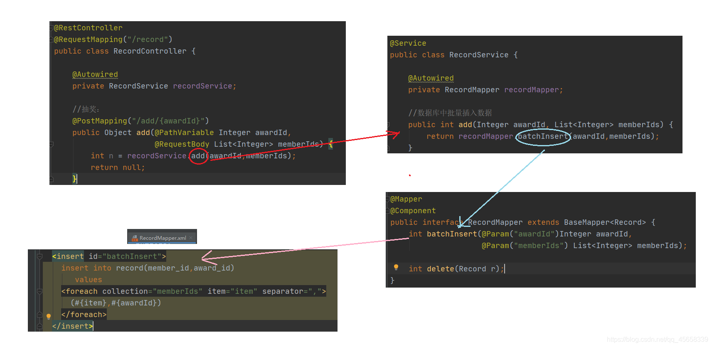Click id="batchInsert" attribute in XML
Viewport: 712px width, 347px height.
pos(125,256)
